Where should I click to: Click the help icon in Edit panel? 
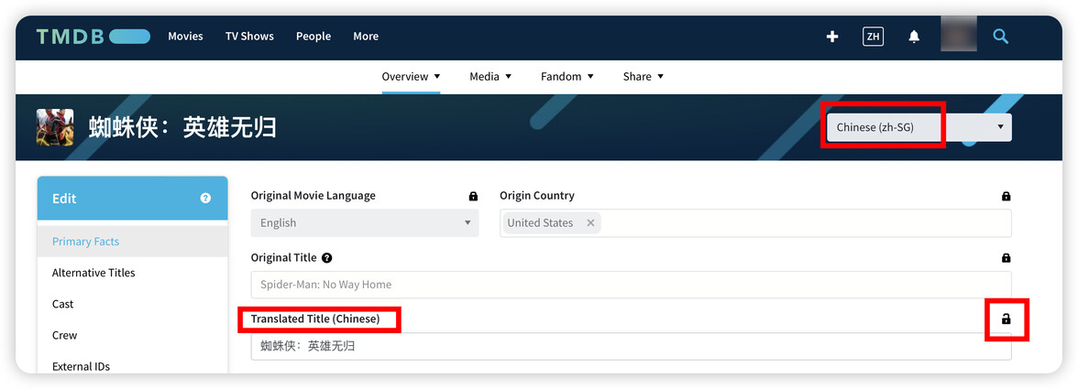[x=205, y=199]
